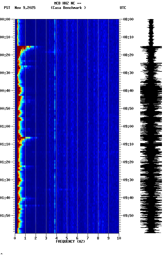Click the seismogram waveform trace panel

[x=151, y=126]
